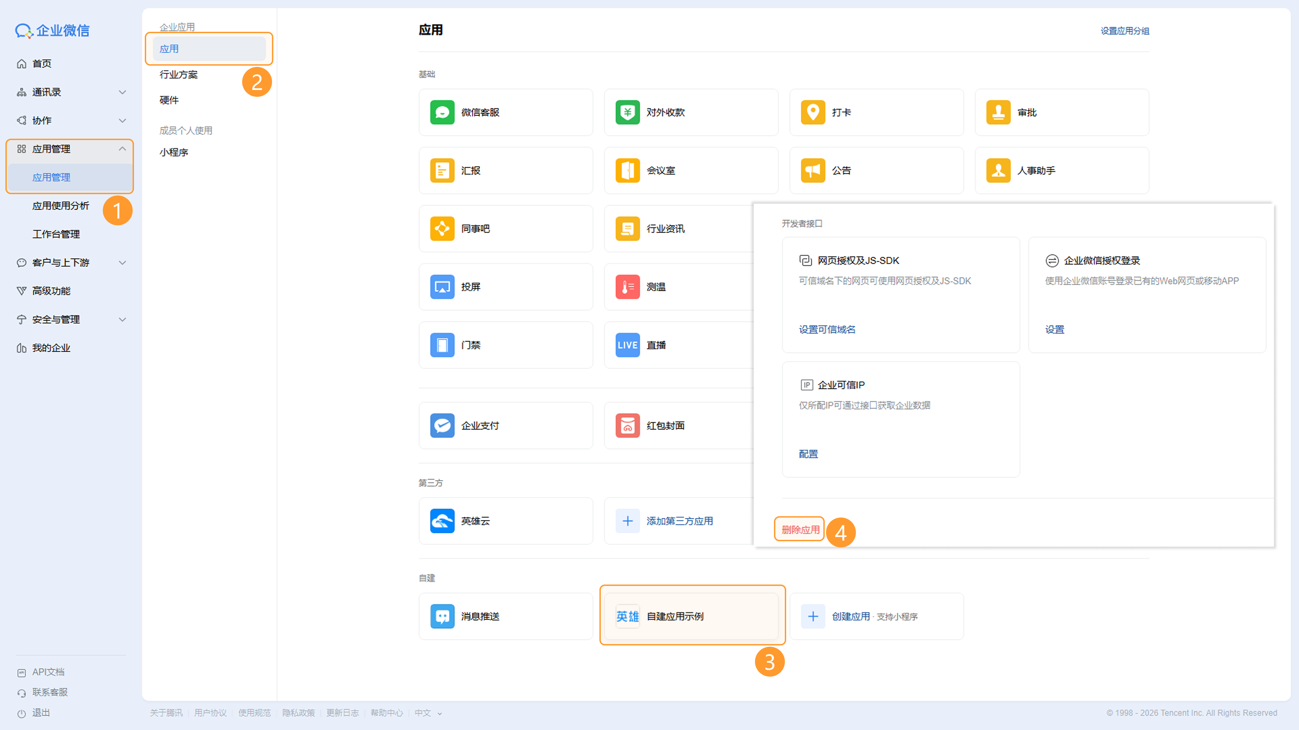This screenshot has height=730, width=1299.
Task: Open the 会议室 door icon
Action: (x=627, y=170)
